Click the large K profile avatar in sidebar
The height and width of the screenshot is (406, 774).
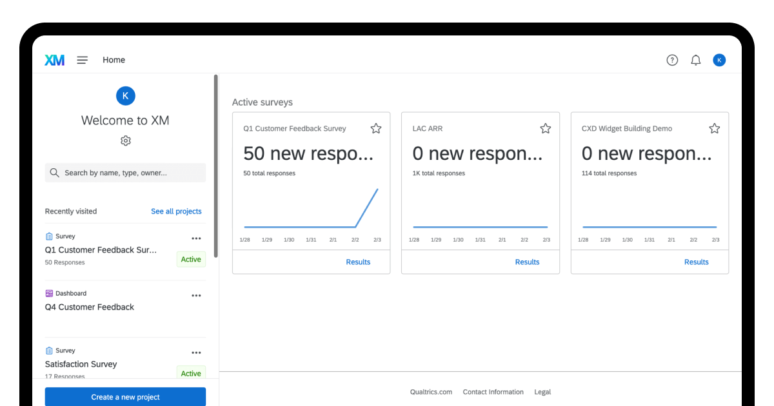(125, 96)
